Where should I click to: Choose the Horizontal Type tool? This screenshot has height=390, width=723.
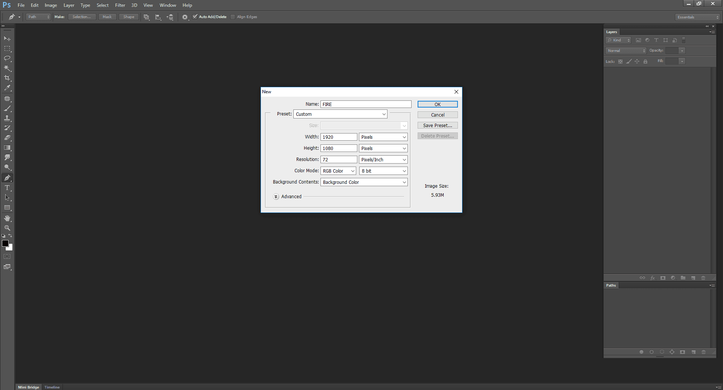click(7, 188)
